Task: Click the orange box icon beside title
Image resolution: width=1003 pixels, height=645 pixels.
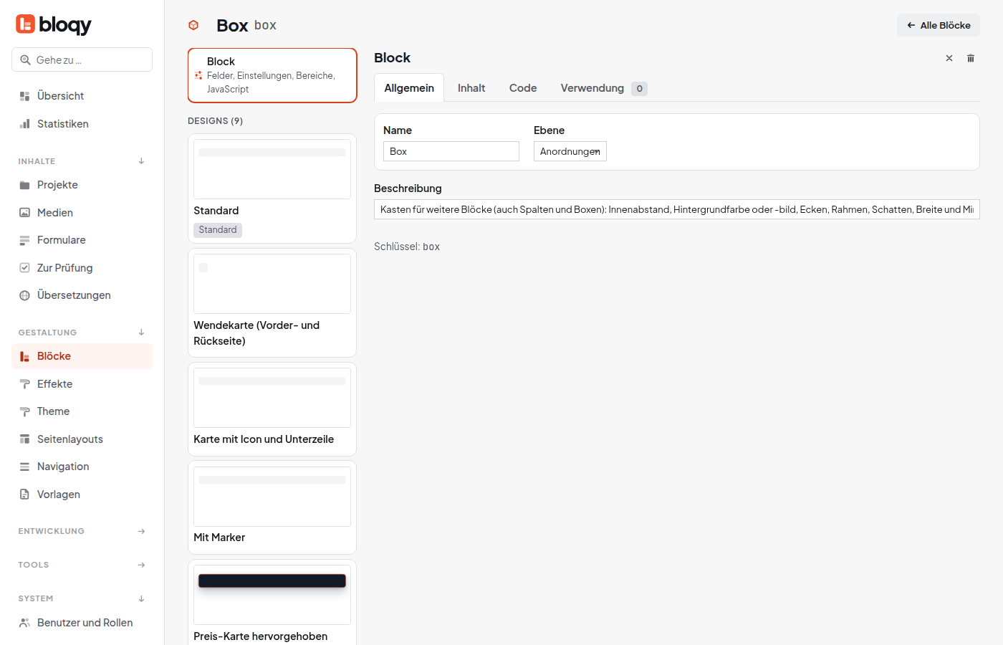Action: pyautogui.click(x=193, y=25)
